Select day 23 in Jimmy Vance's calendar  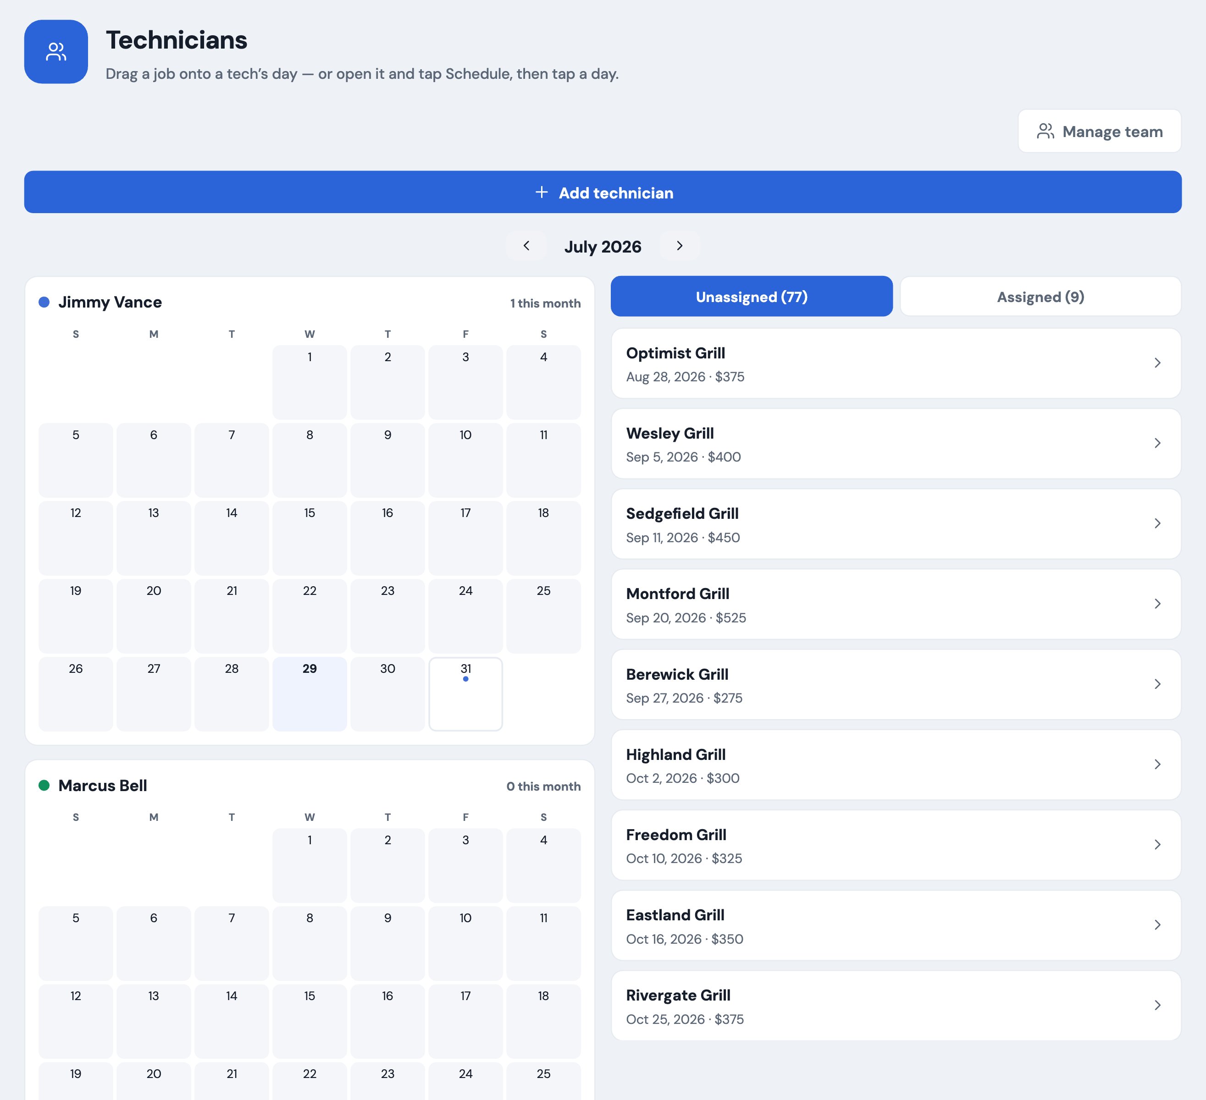click(387, 616)
